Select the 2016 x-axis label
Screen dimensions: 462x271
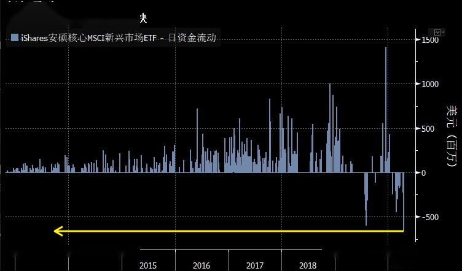pyautogui.click(x=202, y=265)
